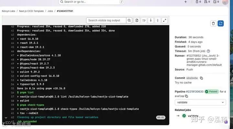
Task: Click the 'Source: Push' text
Action: [x=184, y=69]
